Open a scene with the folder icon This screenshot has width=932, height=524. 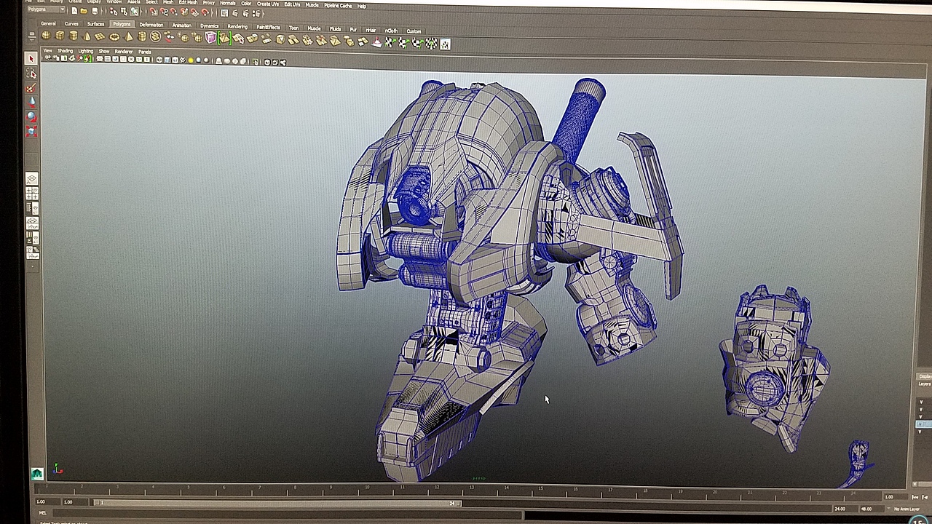point(84,11)
